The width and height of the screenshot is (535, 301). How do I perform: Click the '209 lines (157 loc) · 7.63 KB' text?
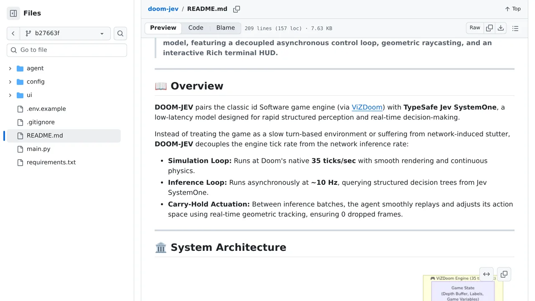click(288, 28)
